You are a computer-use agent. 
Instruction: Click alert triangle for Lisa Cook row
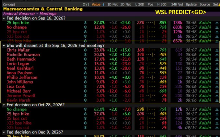pyautogui.click(x=217, y=87)
